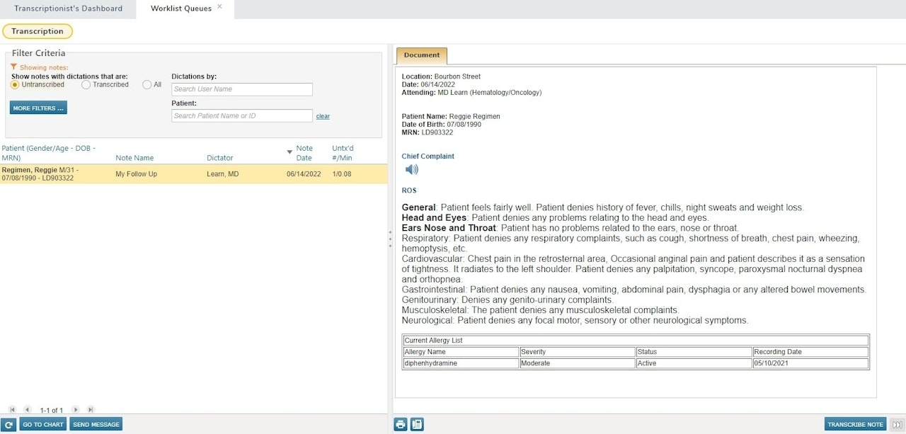This screenshot has height=434, width=906.
Task: Clear the patient search using the clear link
Action: (323, 115)
